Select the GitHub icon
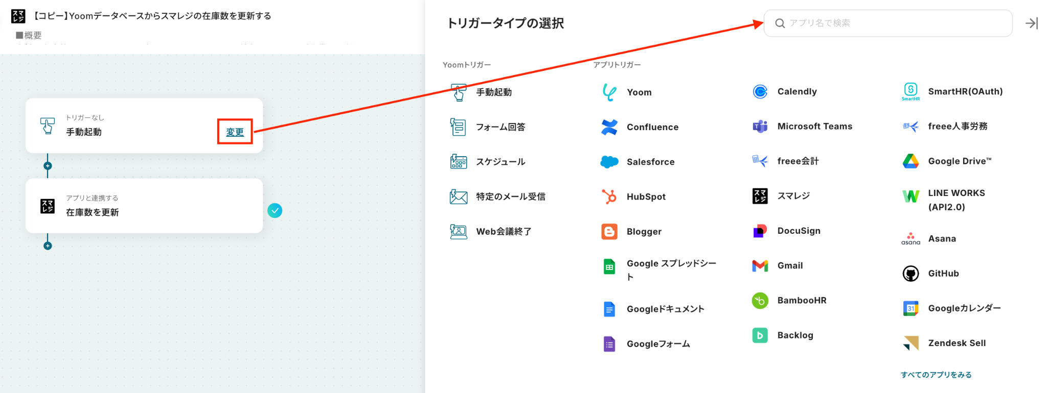The width and height of the screenshot is (1047, 393). pos(911,274)
